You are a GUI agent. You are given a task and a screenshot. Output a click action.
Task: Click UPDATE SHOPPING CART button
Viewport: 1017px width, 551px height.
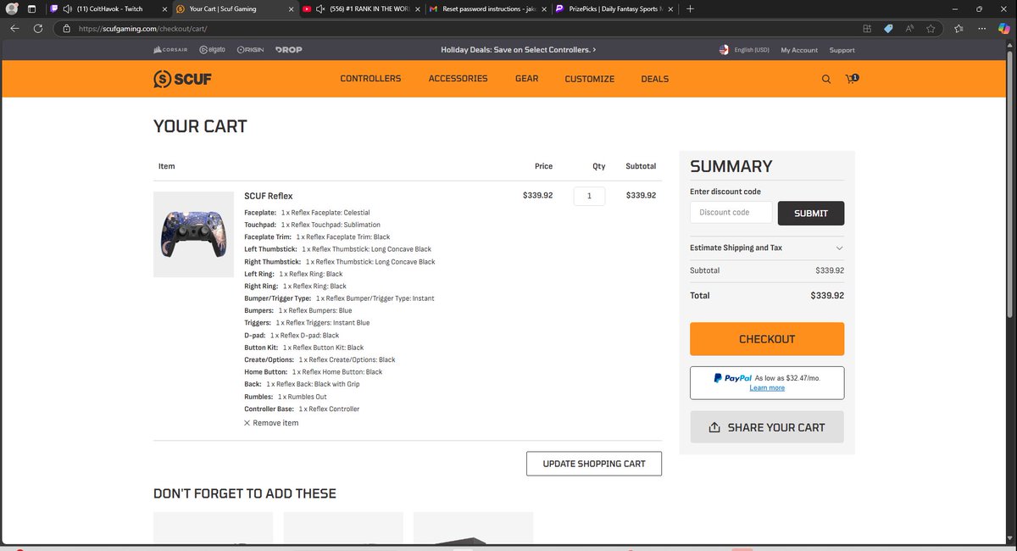pos(594,464)
